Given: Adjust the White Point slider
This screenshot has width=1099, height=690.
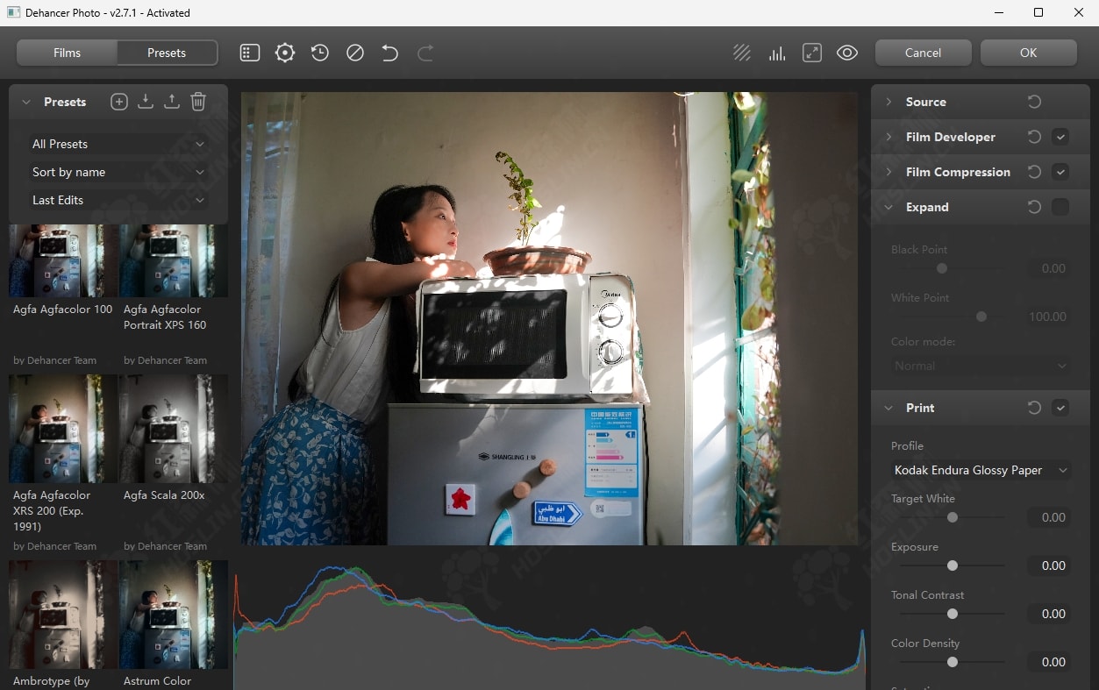Looking at the screenshot, I should pos(981,317).
